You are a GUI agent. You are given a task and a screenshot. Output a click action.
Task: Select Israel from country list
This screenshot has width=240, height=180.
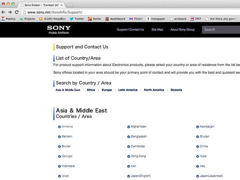[63, 176]
